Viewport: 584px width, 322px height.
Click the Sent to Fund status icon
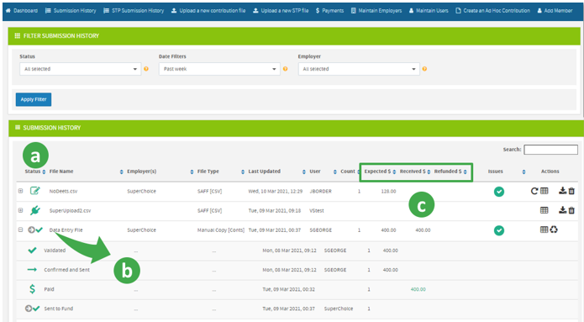click(x=33, y=309)
